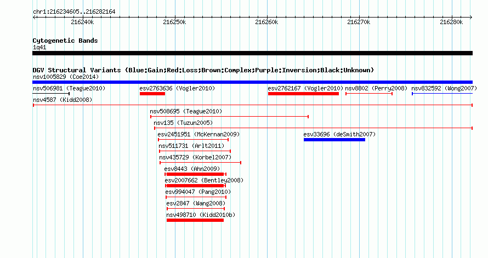
Task: Open nsv4587 (Kidd2008) label
Action: coord(63,100)
